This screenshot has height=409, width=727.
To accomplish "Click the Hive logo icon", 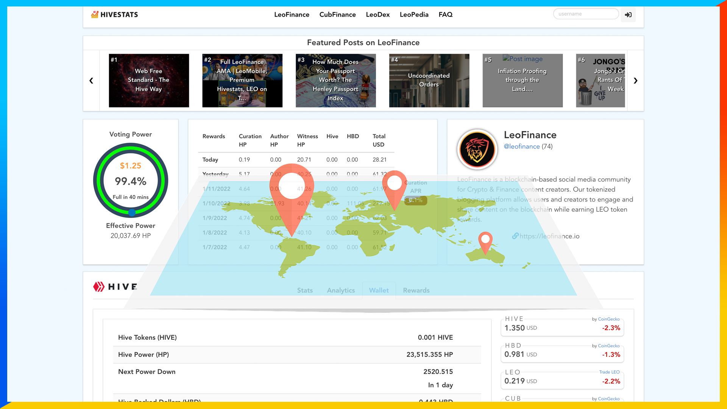I will (99, 287).
